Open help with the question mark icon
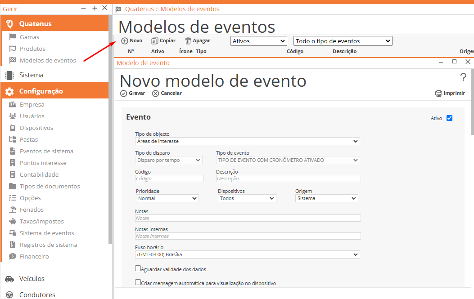Image resolution: width=474 pixels, height=299 pixels. (463, 77)
